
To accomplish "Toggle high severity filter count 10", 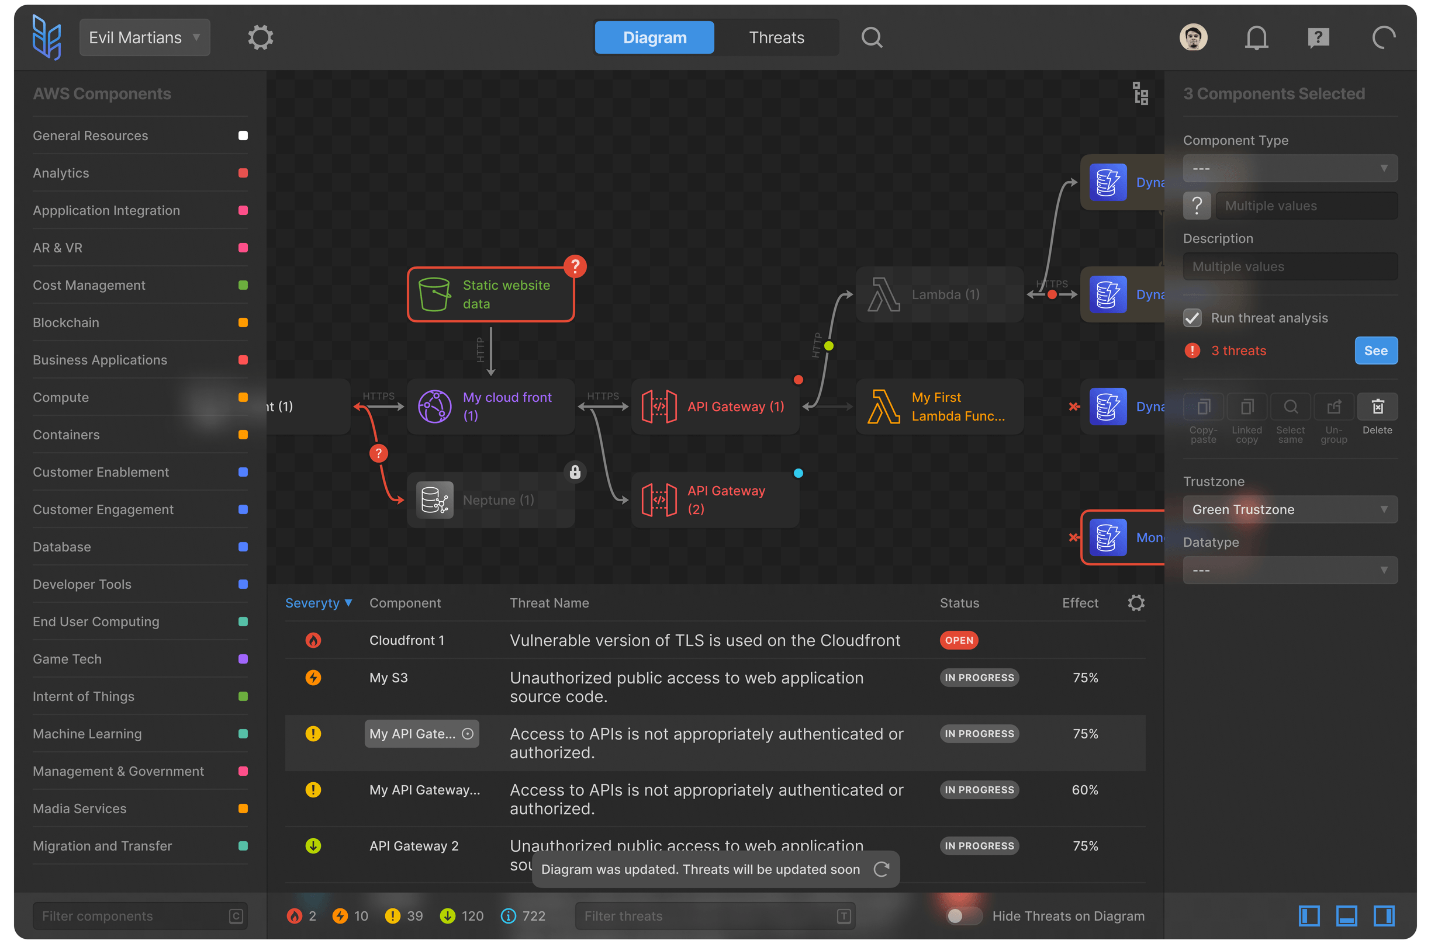I will click(350, 916).
